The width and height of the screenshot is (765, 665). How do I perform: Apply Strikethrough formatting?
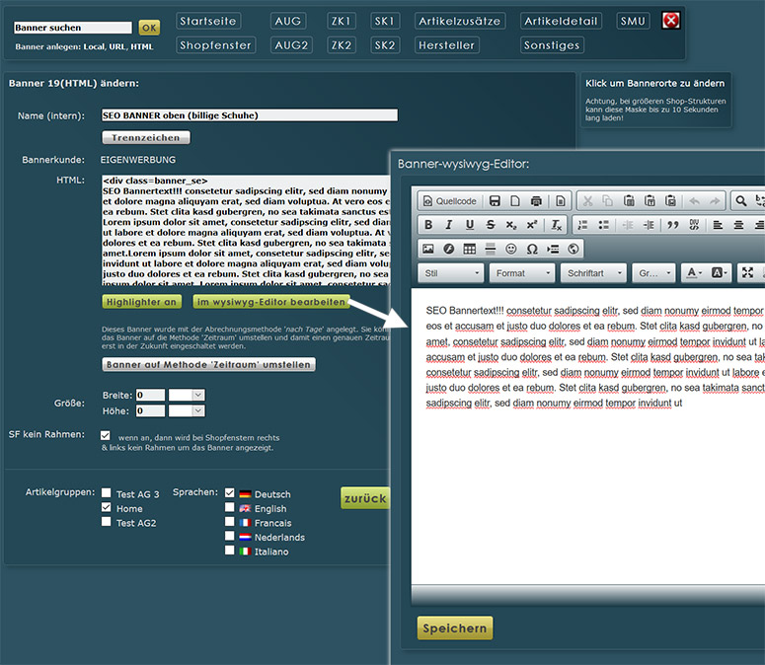tap(491, 225)
